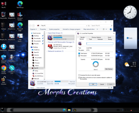Show more toolbar commands chevron
This screenshot has height=113, width=139.
coord(97,29)
